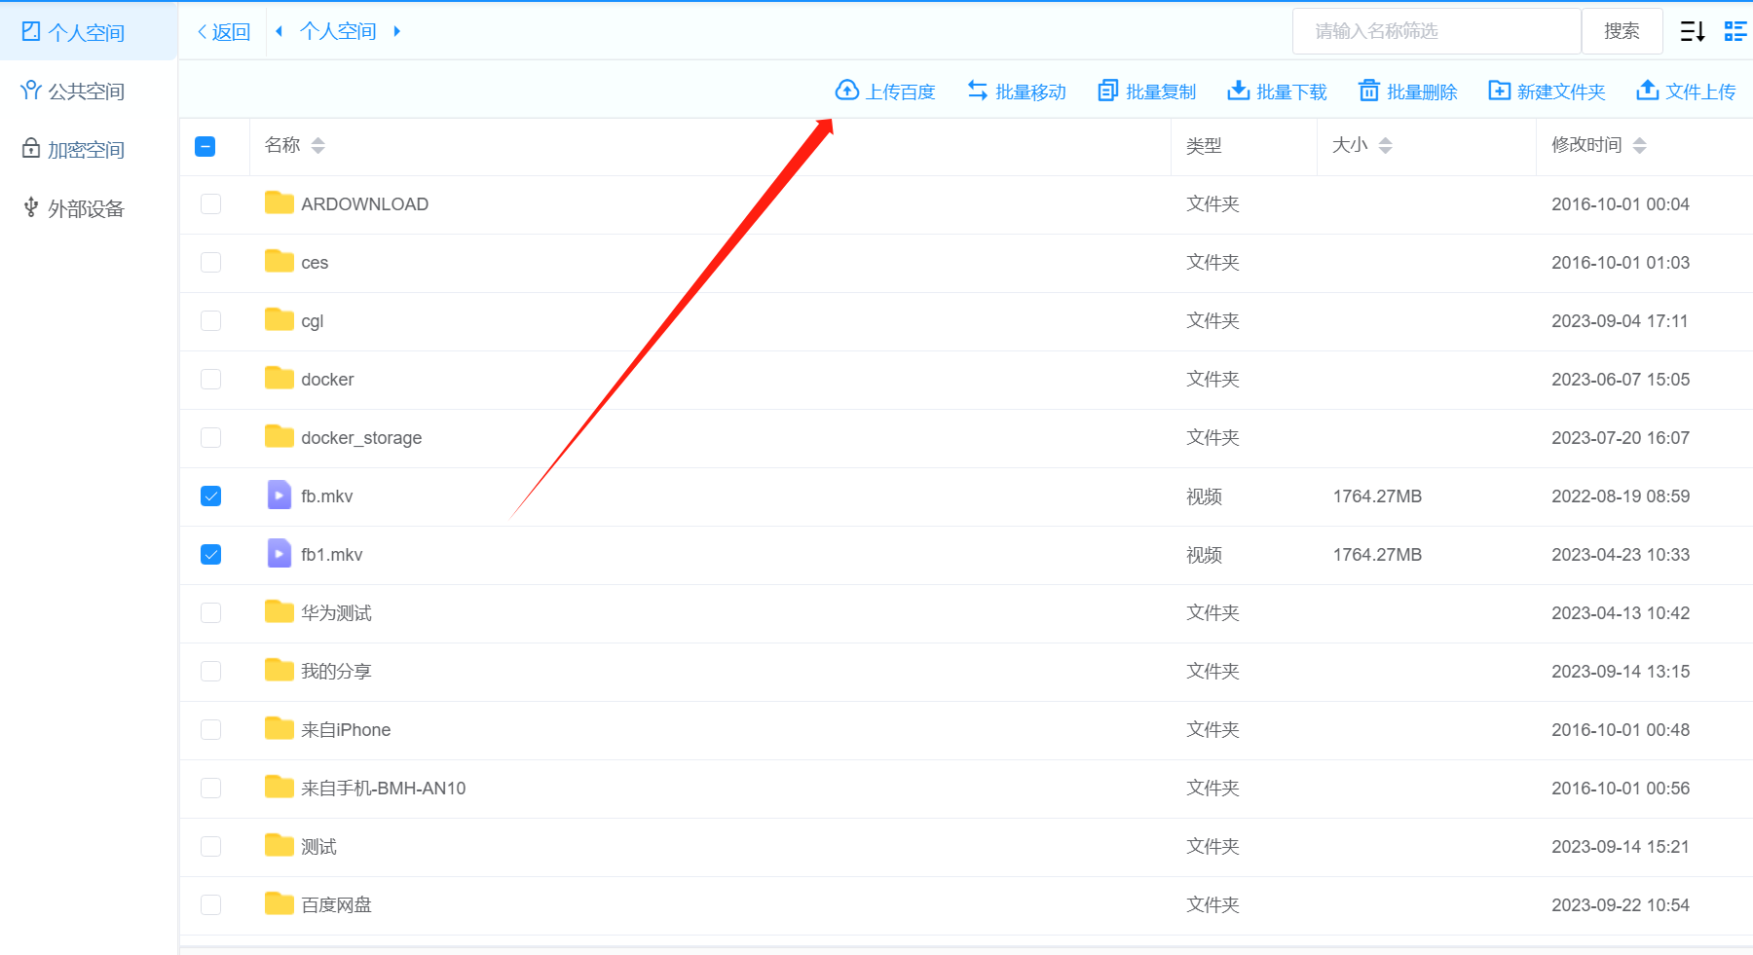Uncheck the fb1.mkv row checkbox
The width and height of the screenshot is (1753, 955).
tap(210, 554)
